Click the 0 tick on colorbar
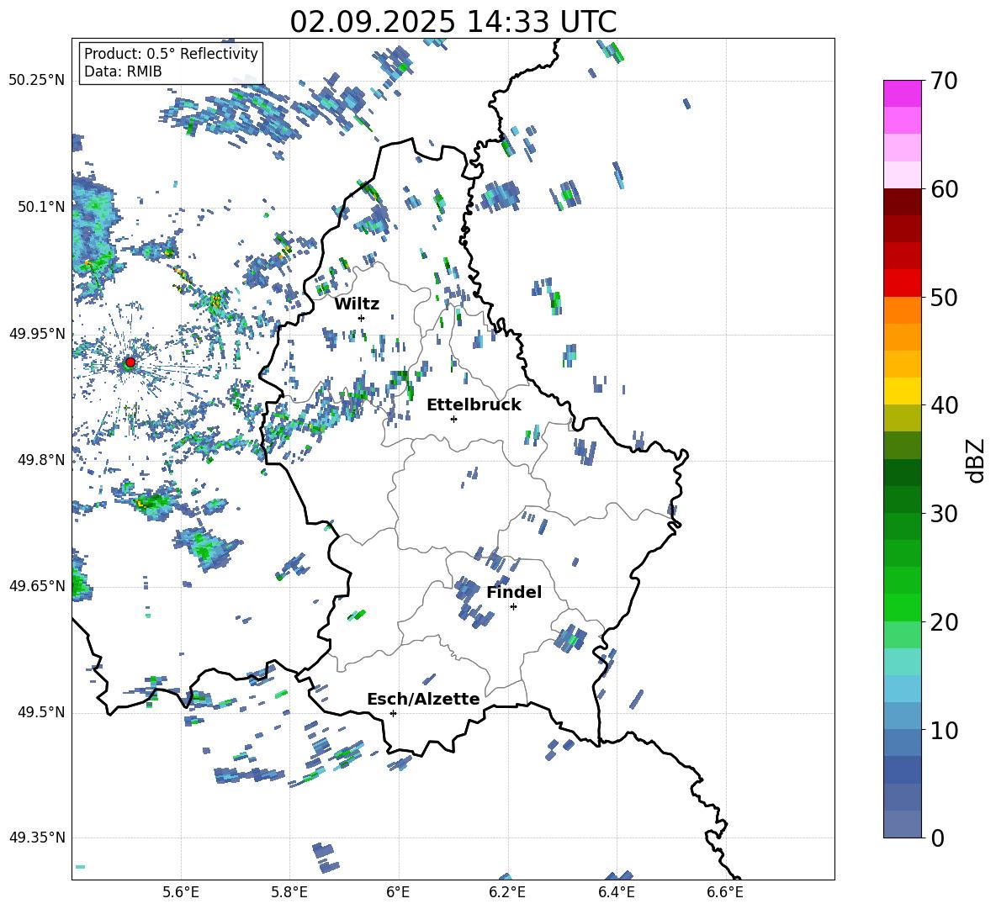Image resolution: width=996 pixels, height=909 pixels. pyautogui.click(x=937, y=838)
